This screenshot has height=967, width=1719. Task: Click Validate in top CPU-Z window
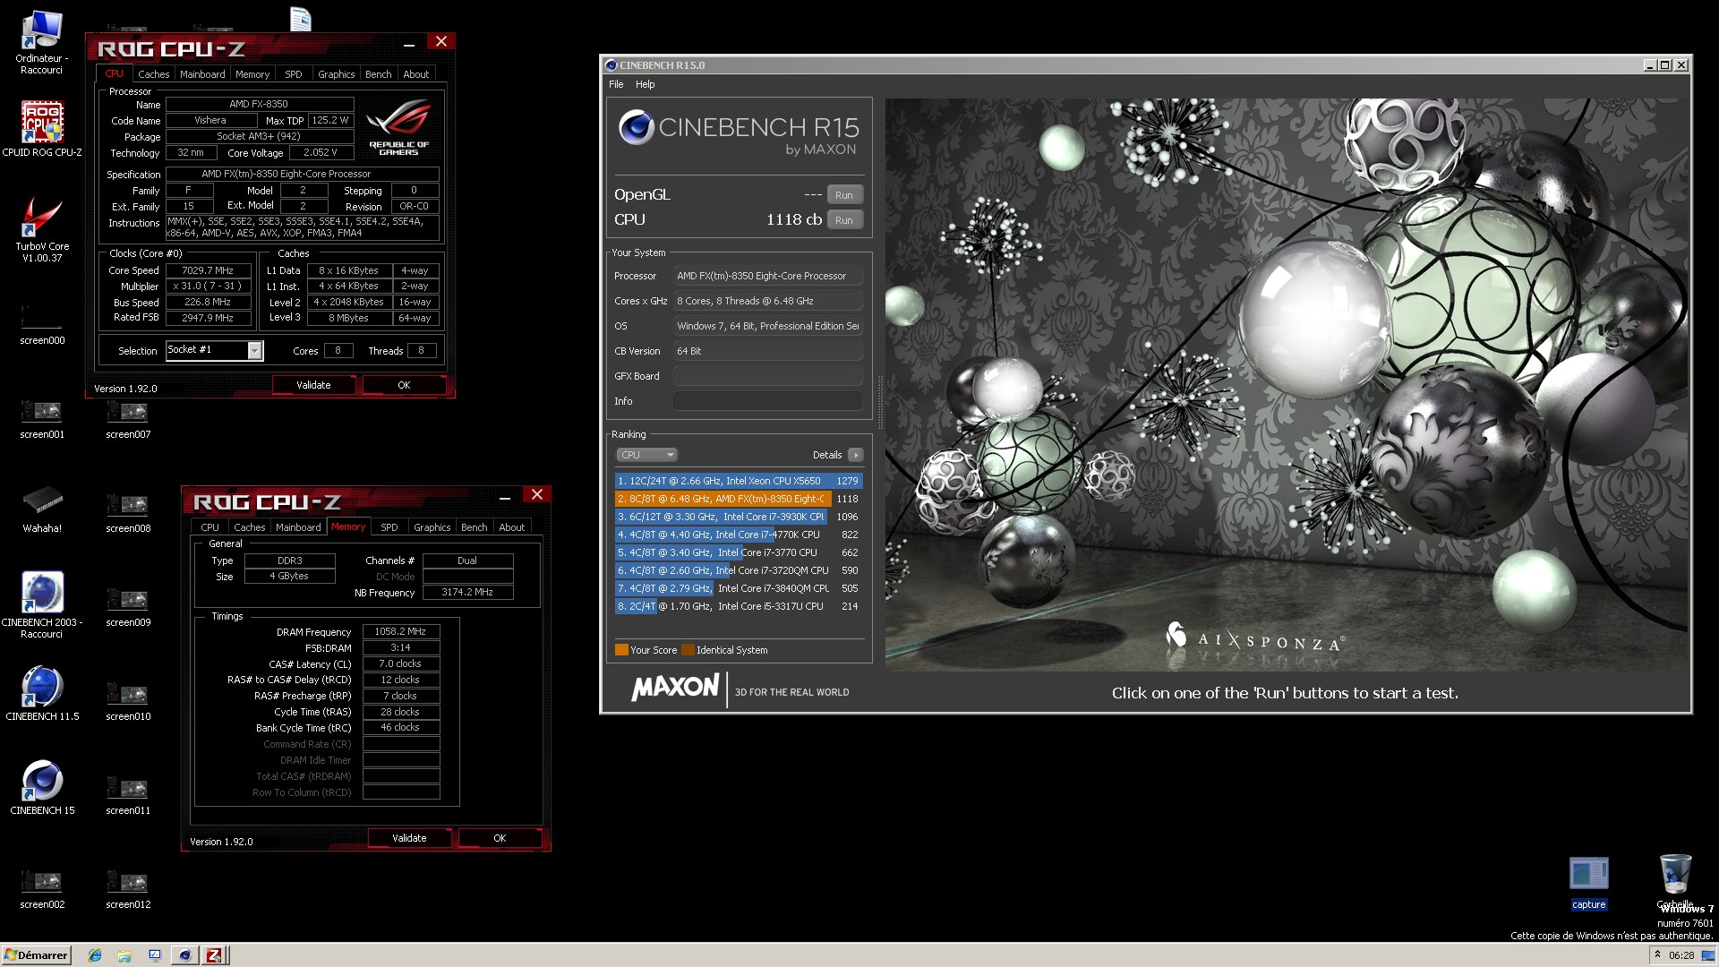(313, 385)
